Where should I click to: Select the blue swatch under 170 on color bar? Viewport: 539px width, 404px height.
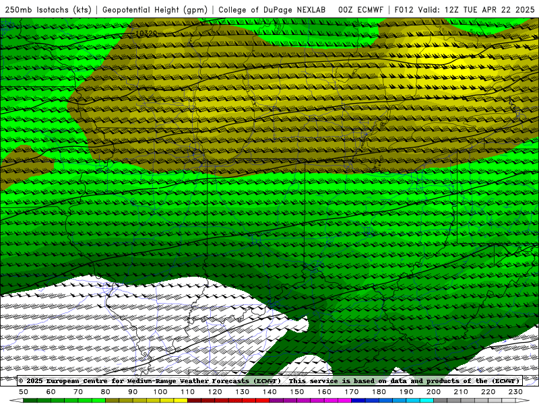(358, 401)
